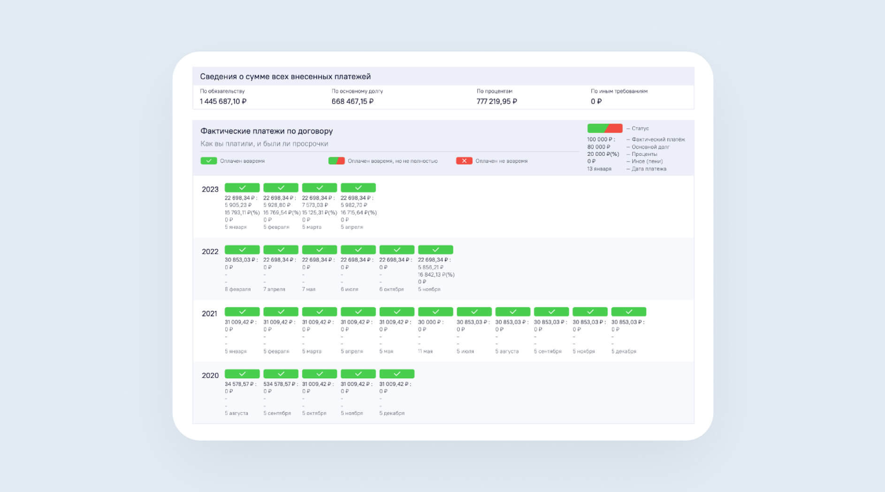Click the interest amount '777 219,95 ₽'
Screen dimensions: 885x492
click(497, 101)
